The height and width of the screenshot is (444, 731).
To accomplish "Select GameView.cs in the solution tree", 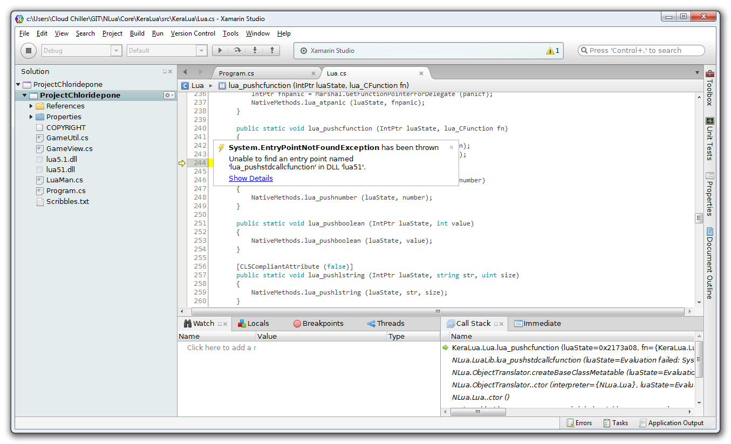I will click(x=69, y=148).
